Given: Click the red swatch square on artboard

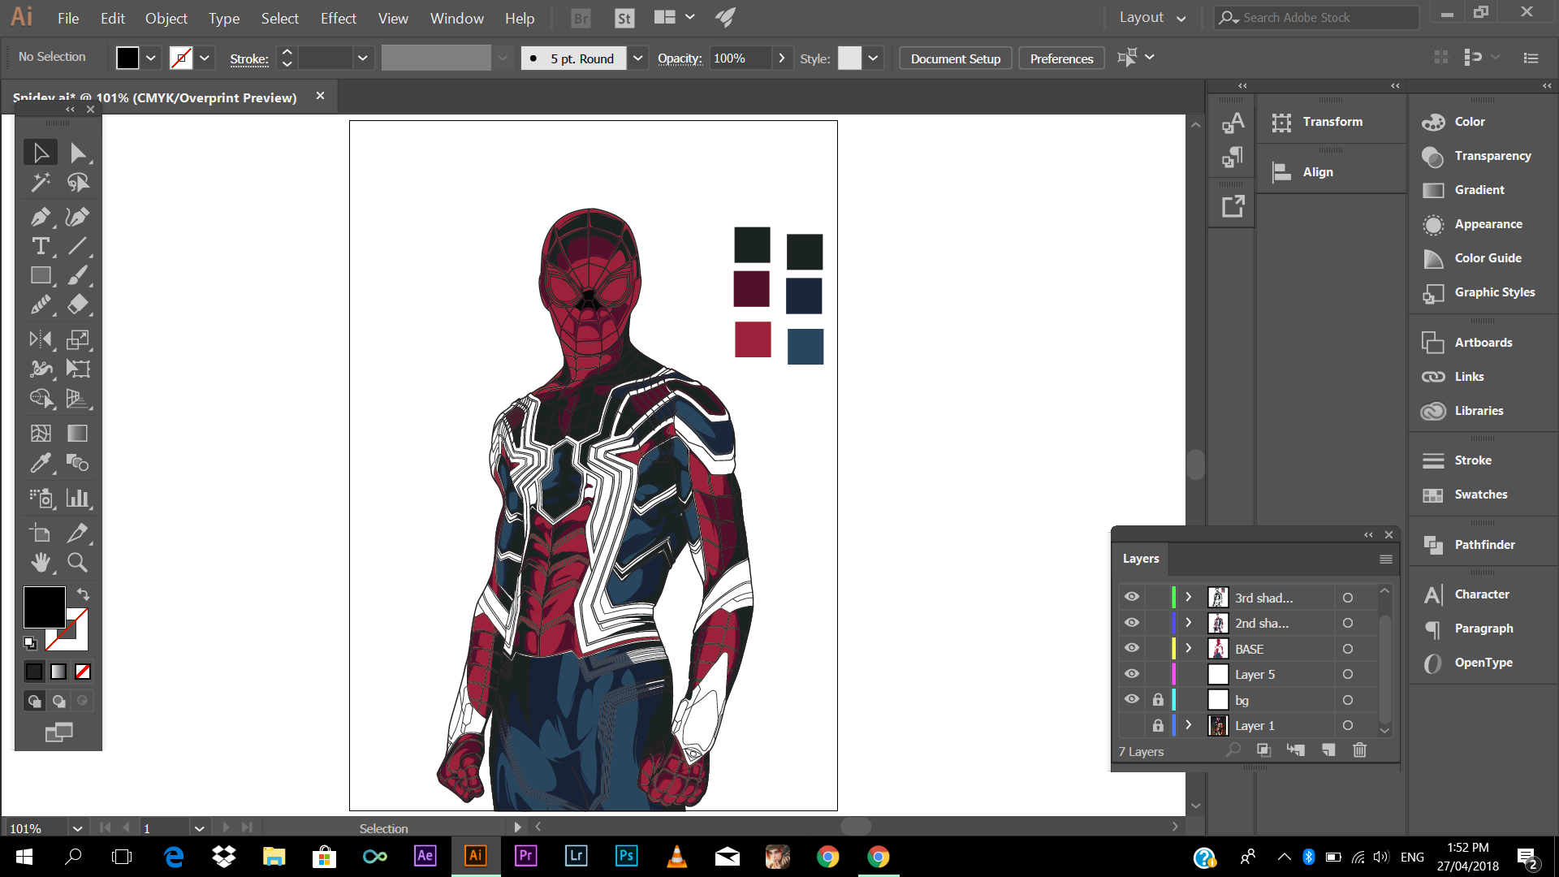Looking at the screenshot, I should [x=753, y=339].
